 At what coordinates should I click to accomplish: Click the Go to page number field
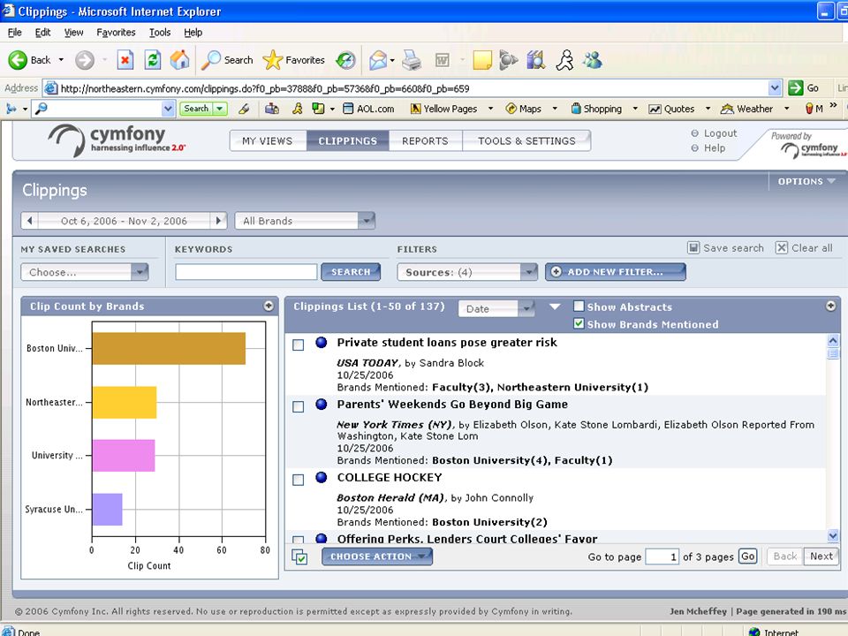coord(662,556)
